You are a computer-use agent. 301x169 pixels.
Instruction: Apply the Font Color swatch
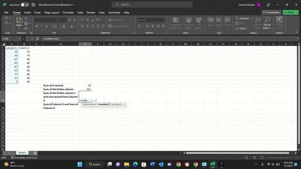[x=71, y=26]
